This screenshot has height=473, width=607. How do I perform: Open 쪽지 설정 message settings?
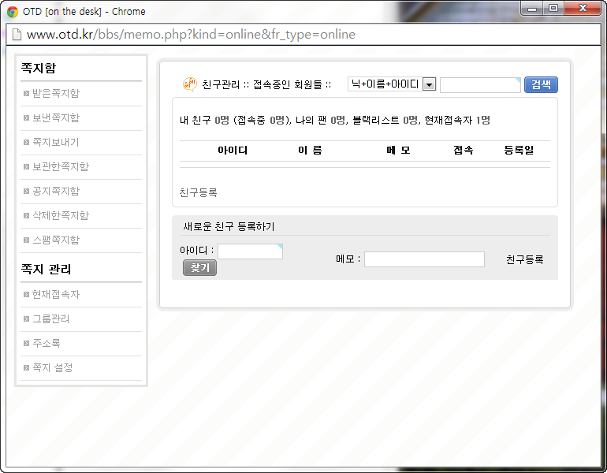[x=52, y=367]
